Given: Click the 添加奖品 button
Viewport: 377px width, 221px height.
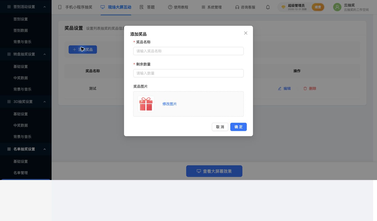Looking at the screenshot, I should coord(83,50).
